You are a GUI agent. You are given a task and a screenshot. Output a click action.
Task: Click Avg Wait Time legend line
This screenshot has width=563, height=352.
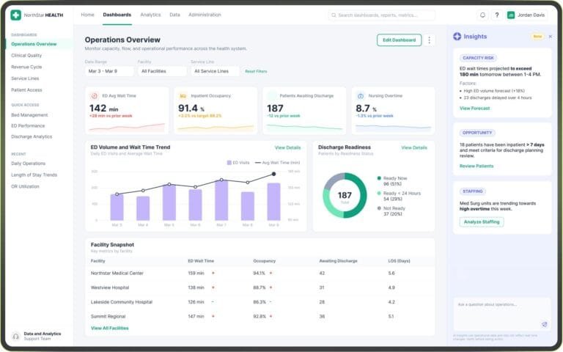[258, 163]
